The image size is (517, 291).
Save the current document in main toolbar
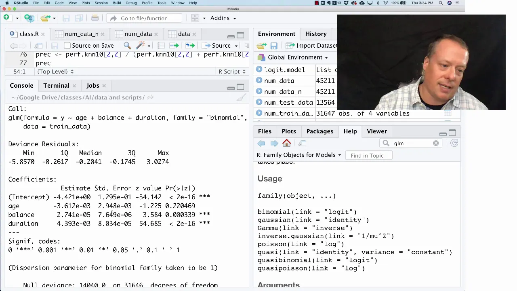66,18
